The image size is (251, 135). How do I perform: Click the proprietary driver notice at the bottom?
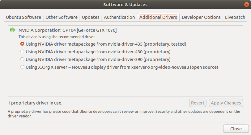click(x=124, y=114)
